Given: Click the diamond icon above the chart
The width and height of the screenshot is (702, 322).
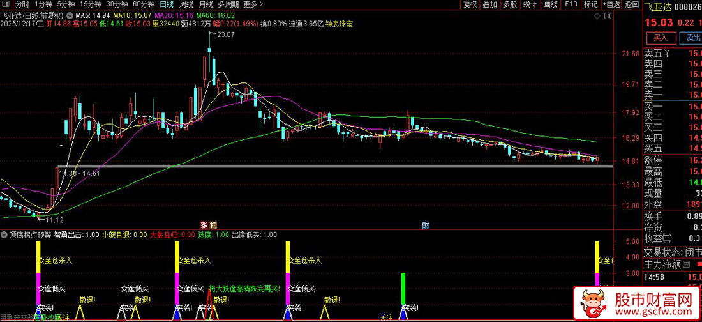Looking at the screenshot, I should [x=597, y=16].
